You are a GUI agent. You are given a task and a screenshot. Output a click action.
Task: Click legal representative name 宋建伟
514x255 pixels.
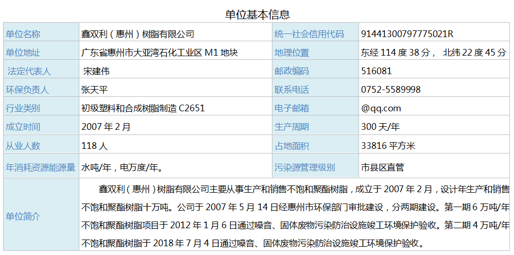pyautogui.click(x=96, y=71)
